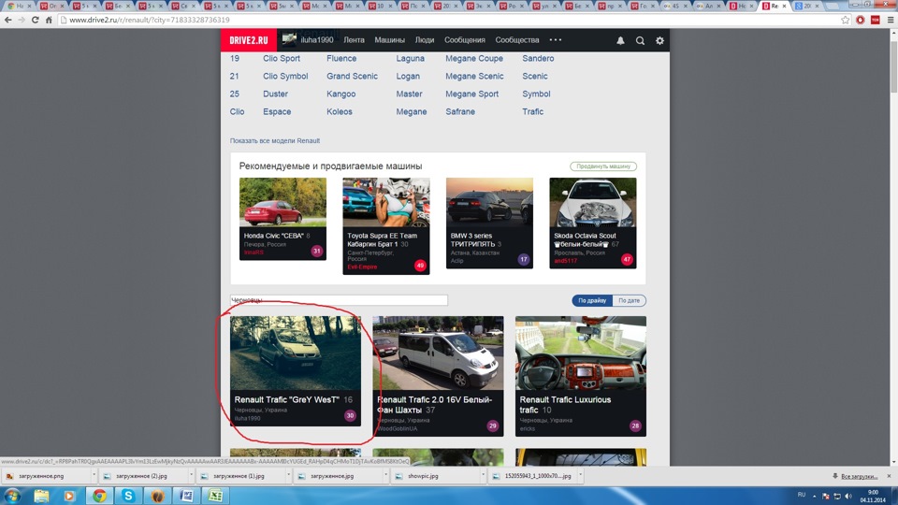Click the red TCH extension icon
This screenshot has width=898, height=505.
(876, 20)
